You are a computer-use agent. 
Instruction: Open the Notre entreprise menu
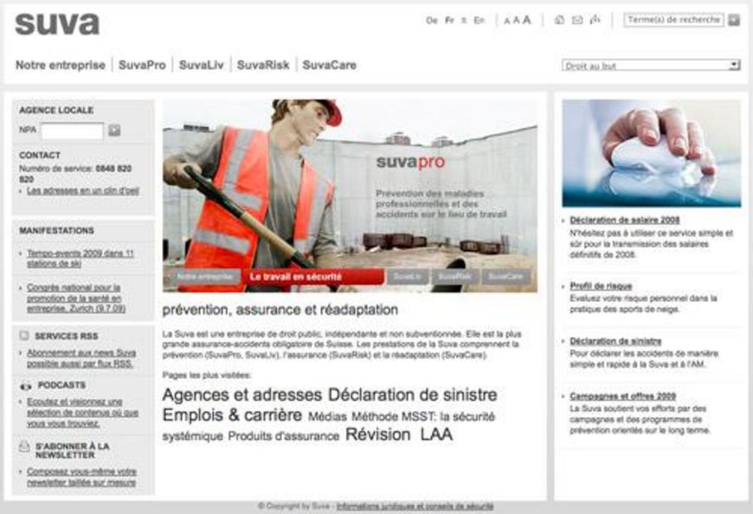point(61,65)
